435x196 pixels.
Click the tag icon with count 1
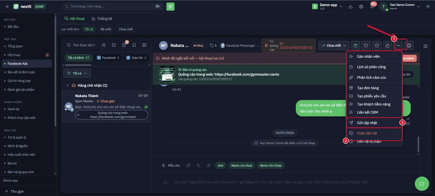pos(213,46)
